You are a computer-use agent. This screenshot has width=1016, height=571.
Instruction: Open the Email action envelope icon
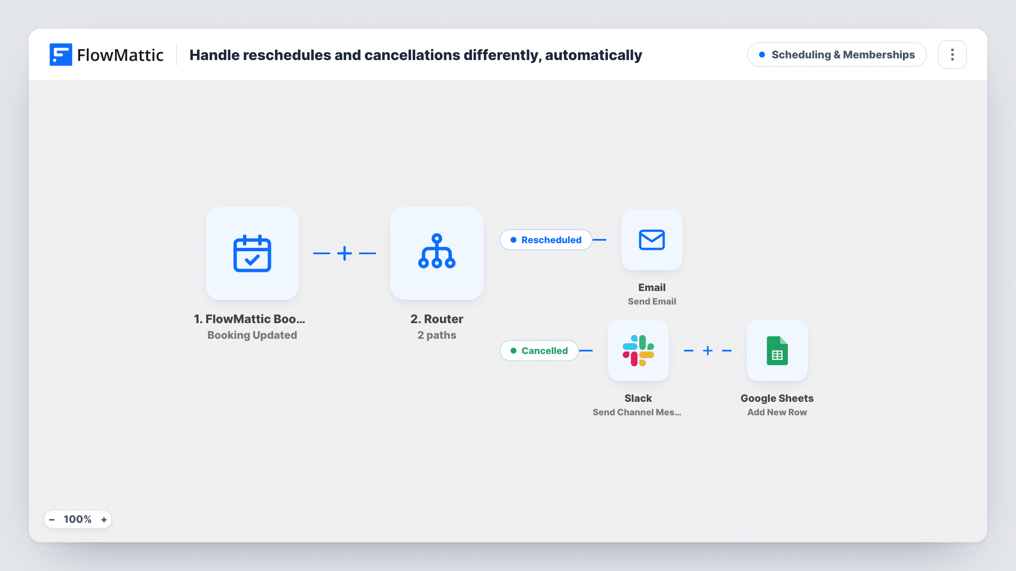point(652,240)
